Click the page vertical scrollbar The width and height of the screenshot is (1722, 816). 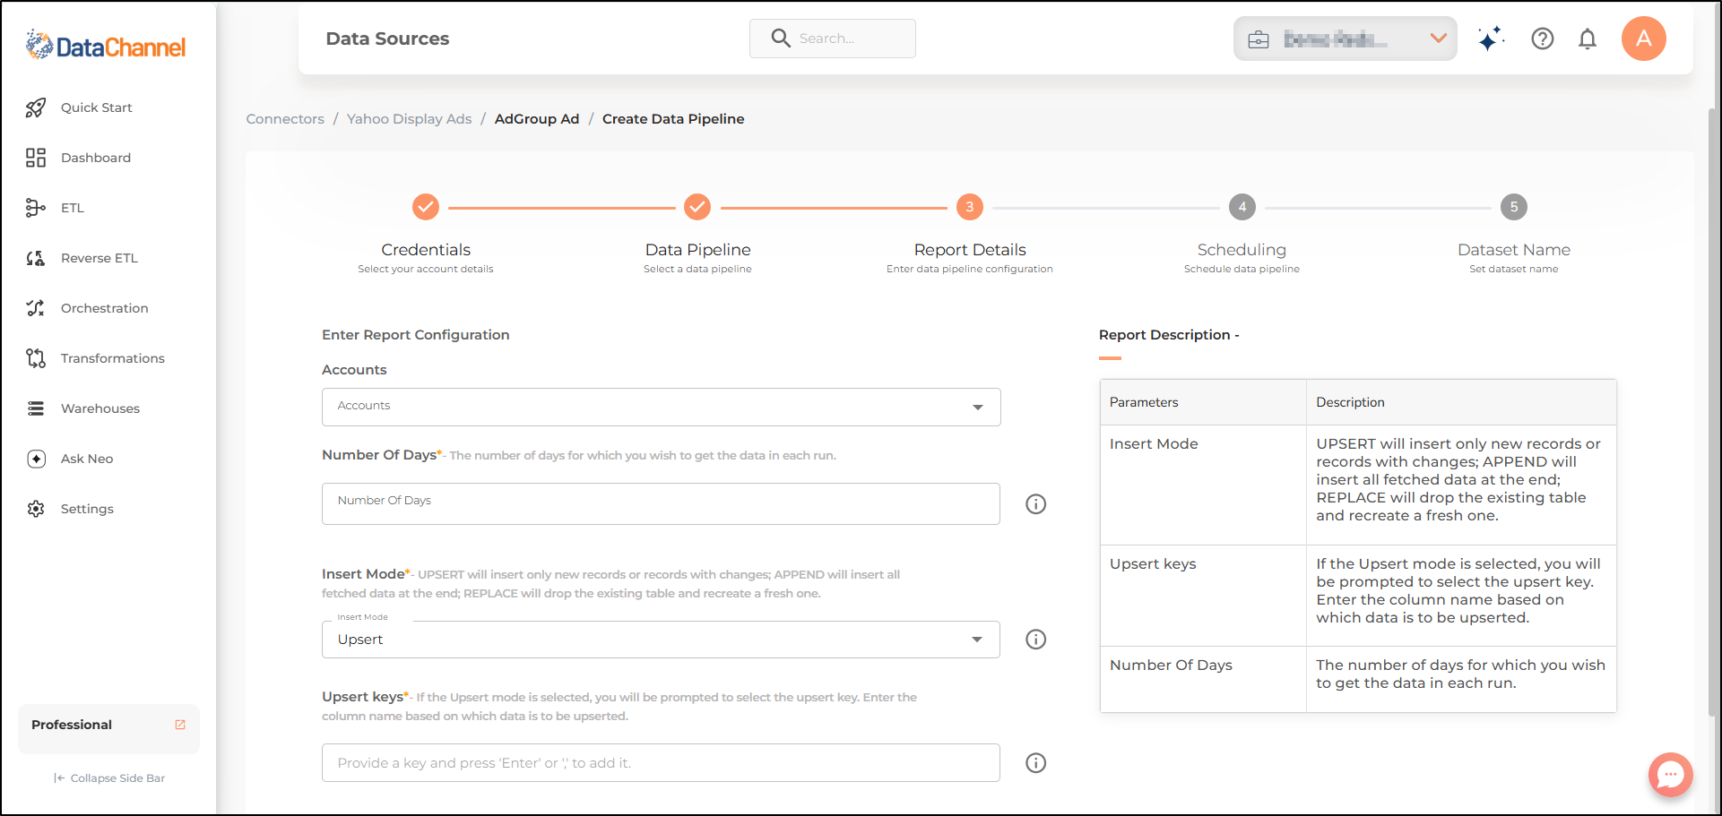(1714, 412)
